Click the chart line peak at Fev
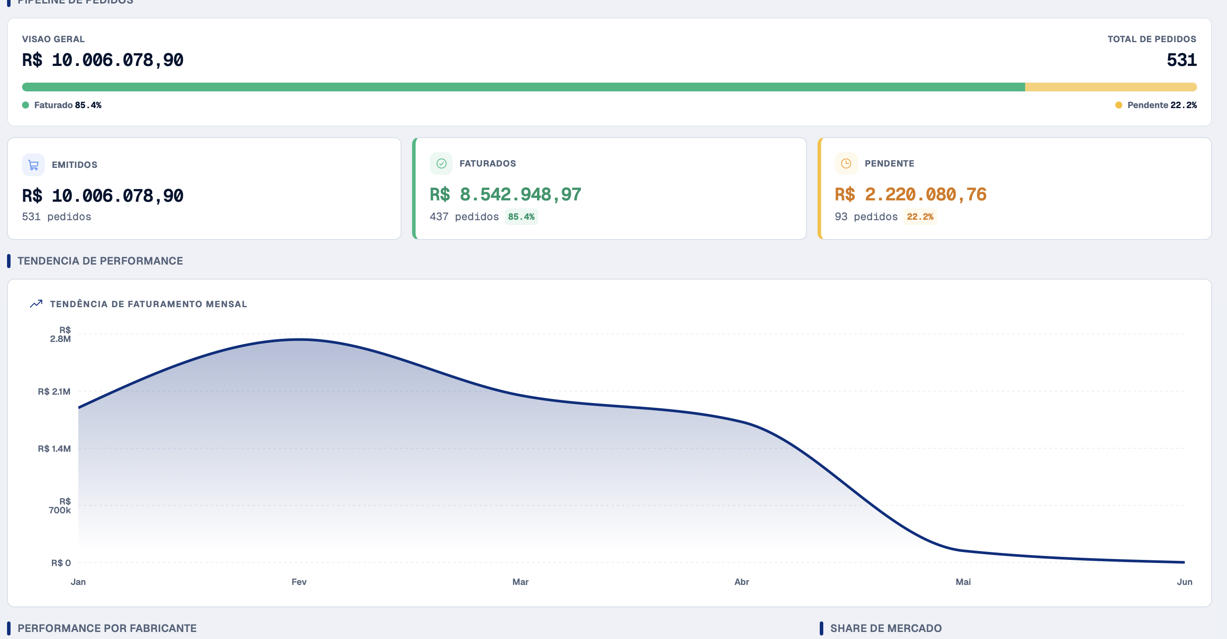The height and width of the screenshot is (639, 1227). click(299, 340)
